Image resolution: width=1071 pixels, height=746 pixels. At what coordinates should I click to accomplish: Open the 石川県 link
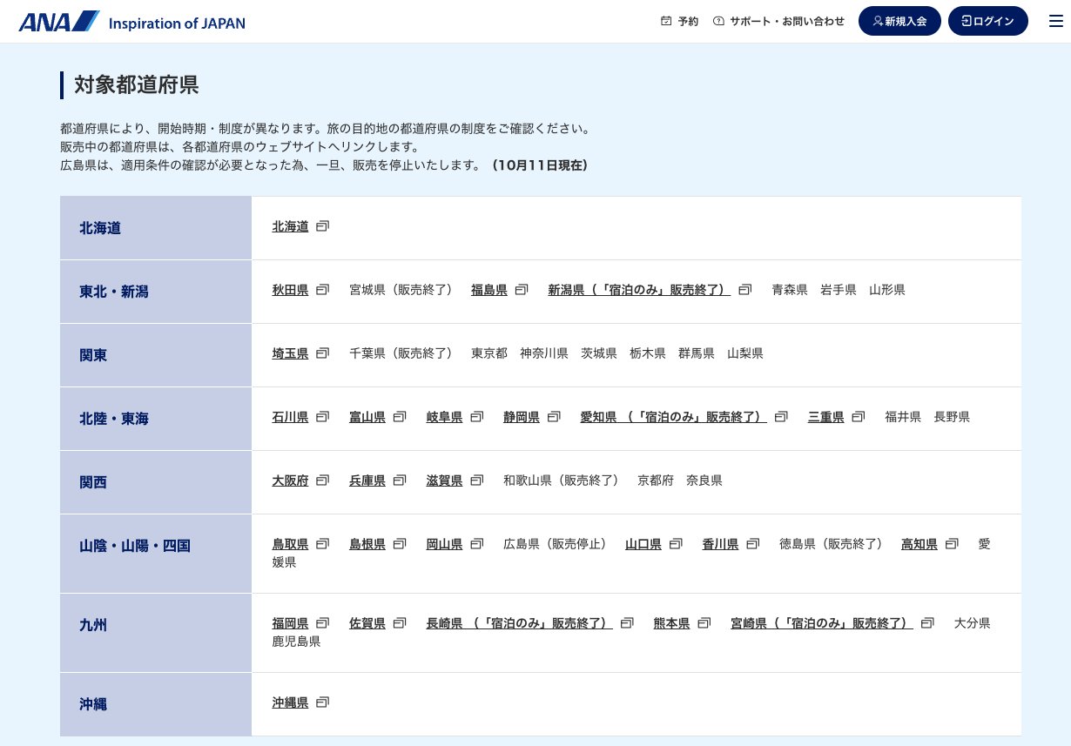[291, 417]
